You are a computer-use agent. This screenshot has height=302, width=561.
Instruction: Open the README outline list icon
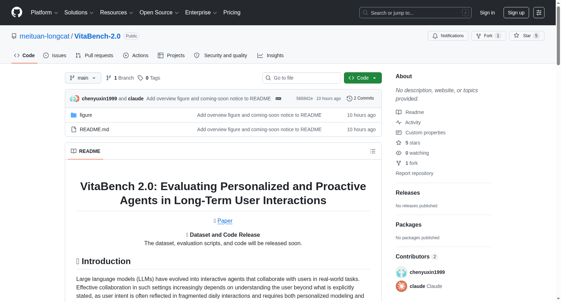pyautogui.click(x=373, y=151)
